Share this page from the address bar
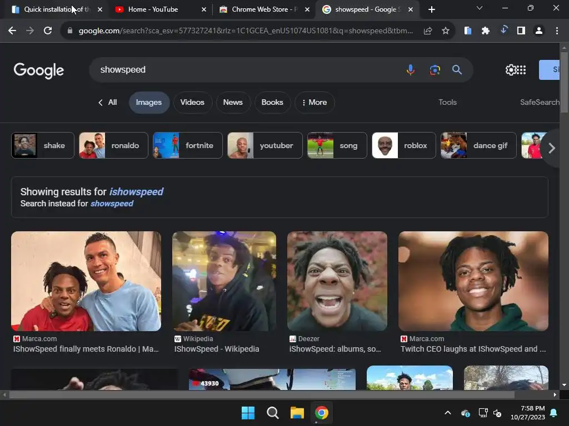This screenshot has width=569, height=426. coord(427,31)
